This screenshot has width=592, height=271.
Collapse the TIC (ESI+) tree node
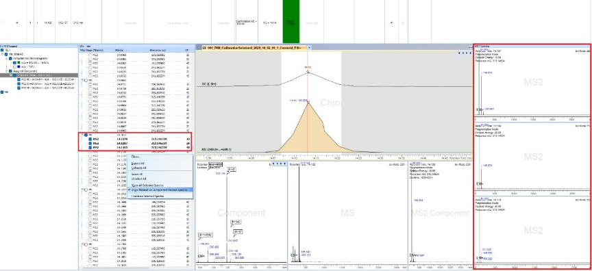click(2, 54)
